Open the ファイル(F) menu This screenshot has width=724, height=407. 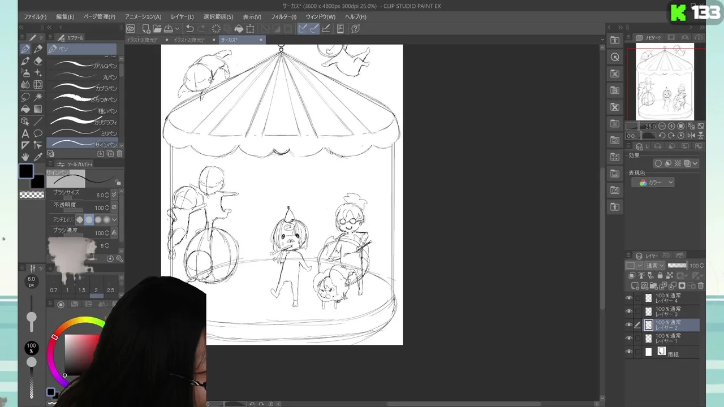(x=35, y=17)
